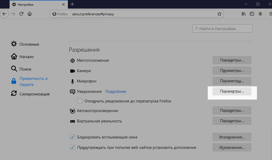Open the Library icon in toolbar
The image size is (272, 160).
point(244,14)
